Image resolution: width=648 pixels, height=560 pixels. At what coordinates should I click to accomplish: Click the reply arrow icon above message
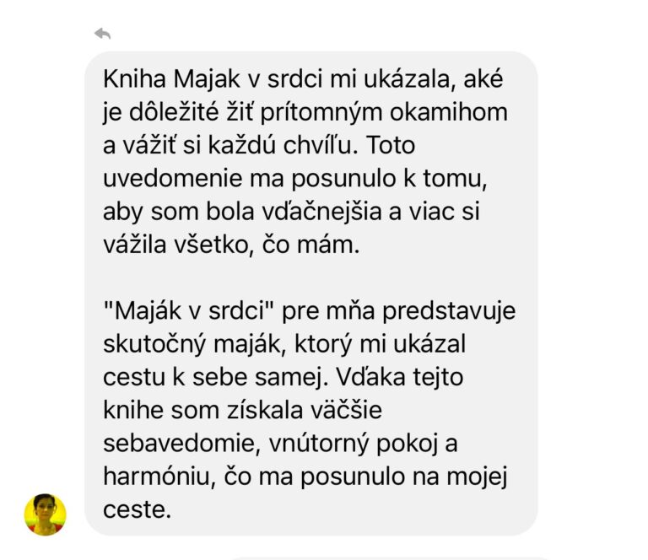point(102,34)
